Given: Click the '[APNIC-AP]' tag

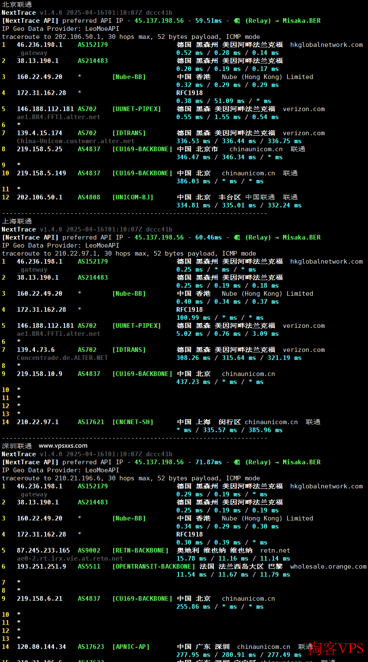Looking at the screenshot, I should click(x=131, y=647).
